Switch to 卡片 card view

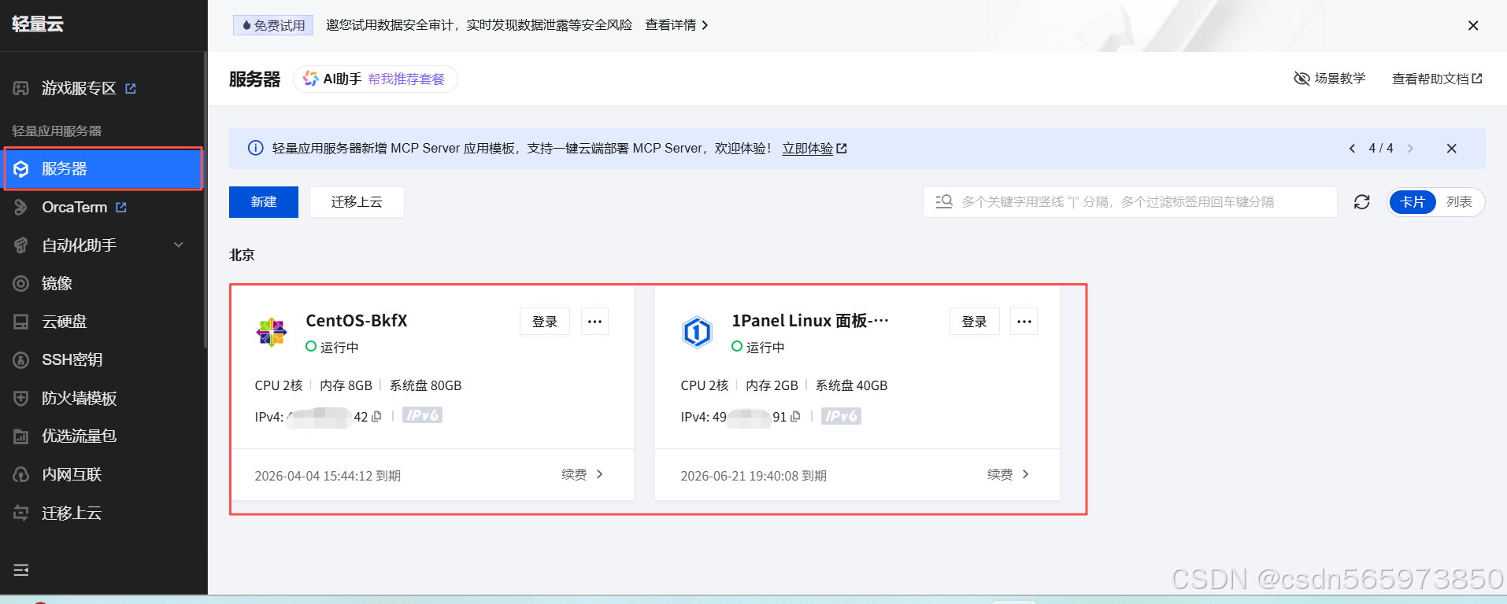click(1413, 202)
